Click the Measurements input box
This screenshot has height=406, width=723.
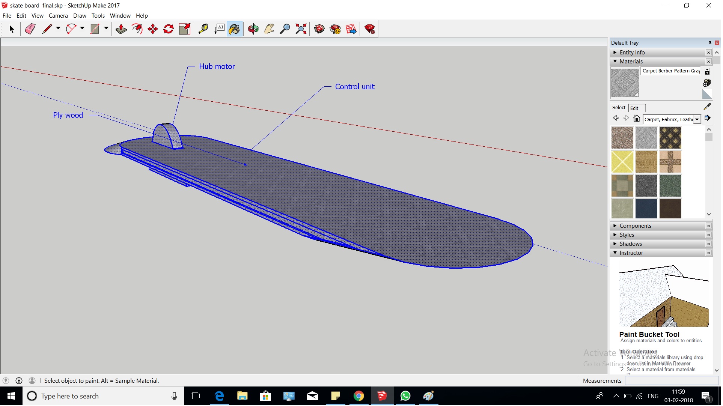point(671,381)
